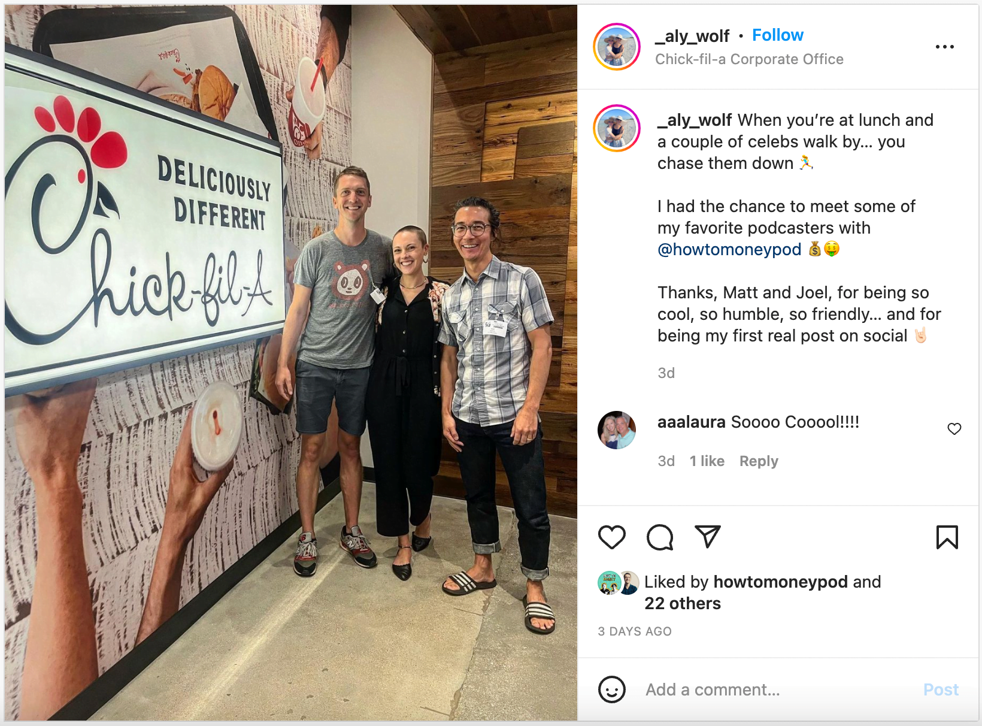Image resolution: width=982 pixels, height=726 pixels.
Task: Like aaalaura's comment with small heart
Action: click(954, 429)
